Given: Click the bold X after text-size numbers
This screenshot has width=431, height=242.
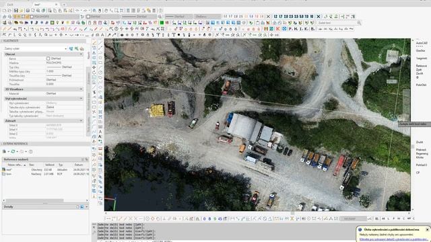Looking at the screenshot, I should (x=319, y=16).
